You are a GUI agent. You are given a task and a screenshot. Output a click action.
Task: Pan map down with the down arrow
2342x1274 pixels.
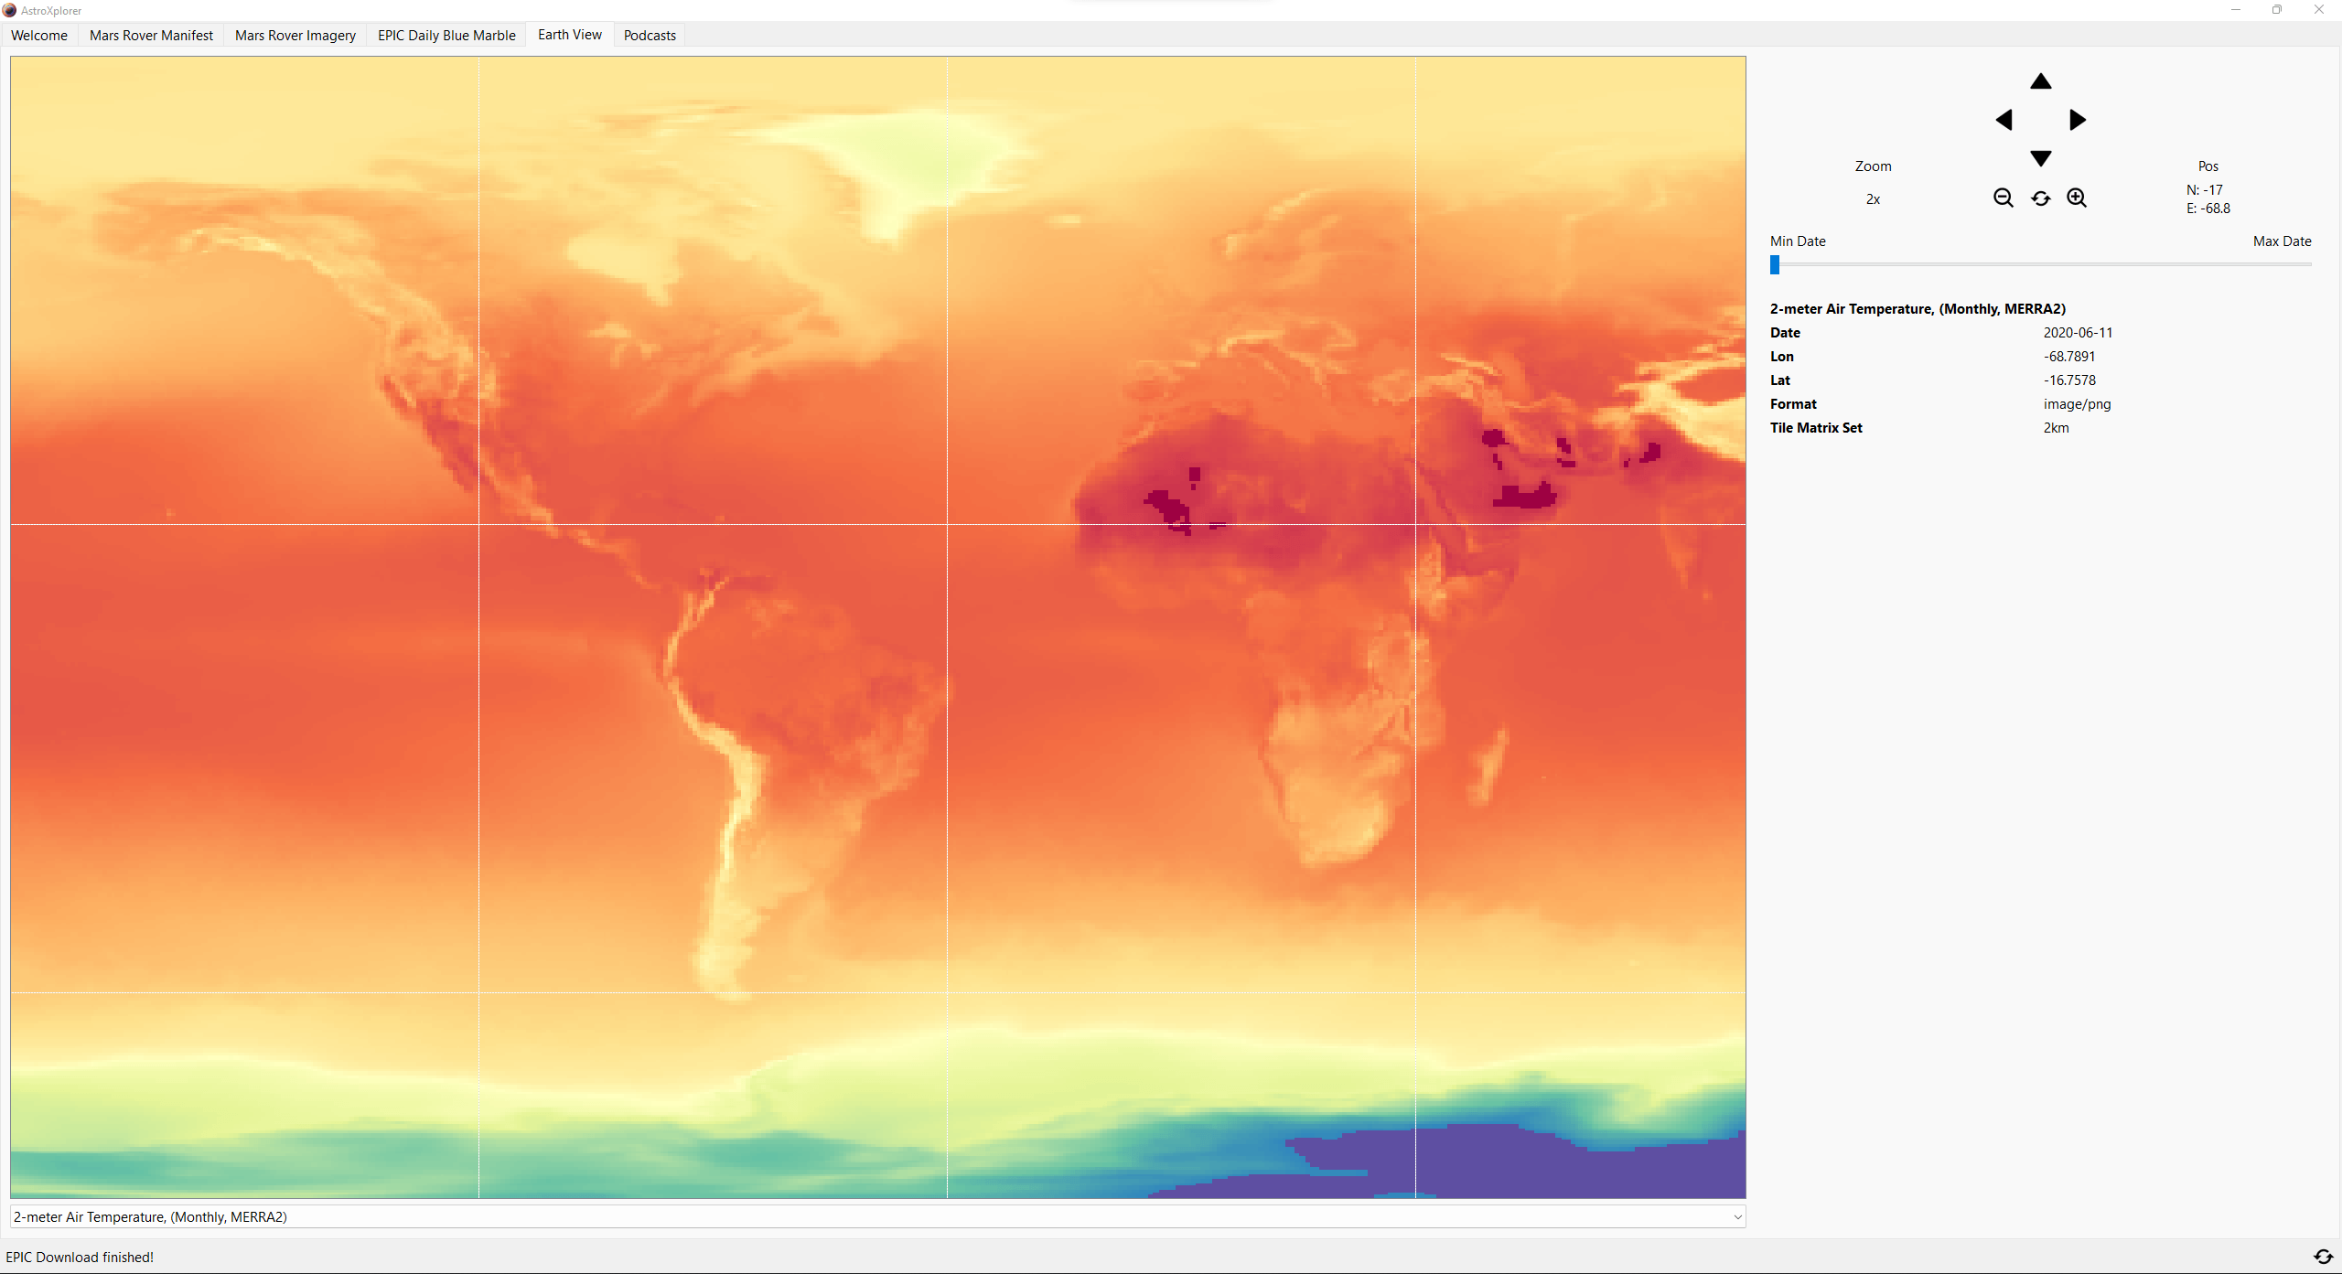2040,158
